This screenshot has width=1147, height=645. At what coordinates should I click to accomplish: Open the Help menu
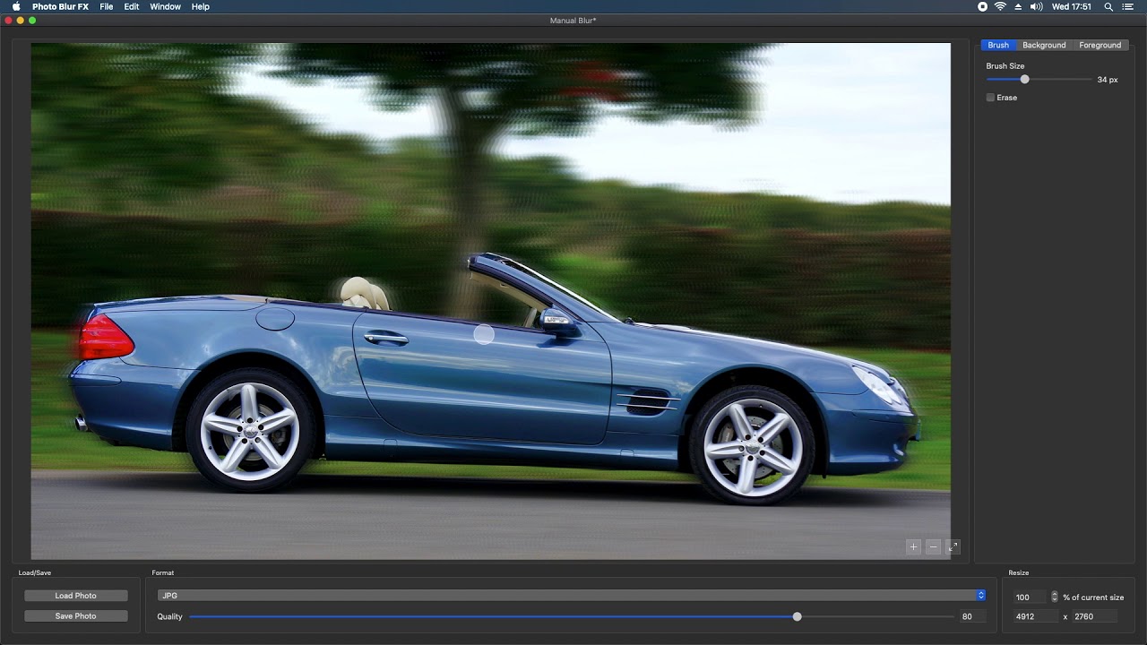[201, 6]
